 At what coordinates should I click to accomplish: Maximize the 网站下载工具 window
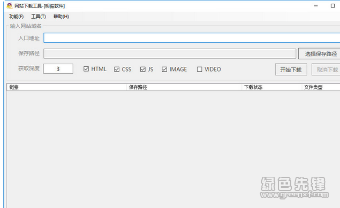tap(333, 6)
